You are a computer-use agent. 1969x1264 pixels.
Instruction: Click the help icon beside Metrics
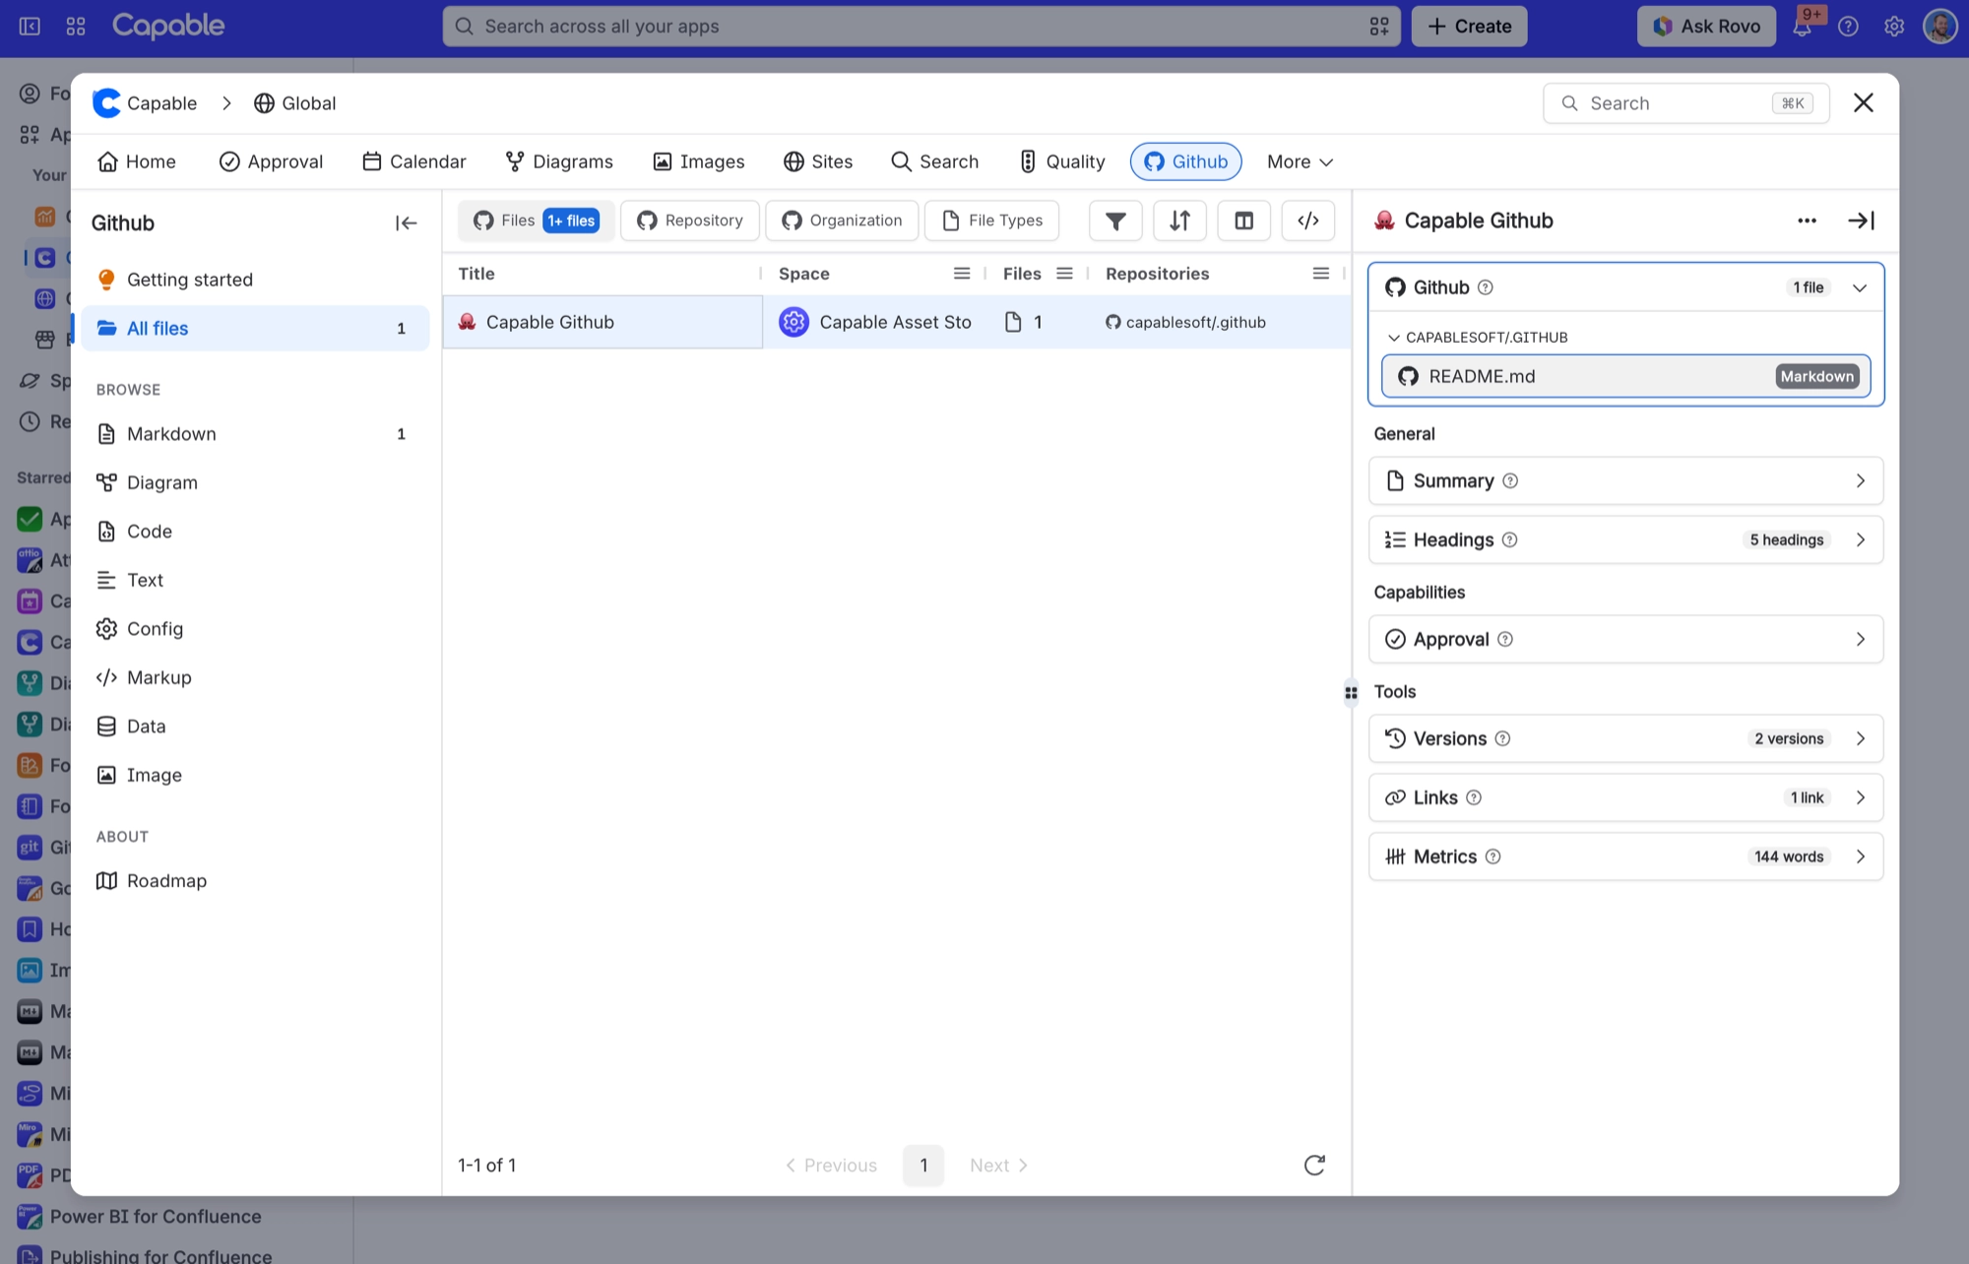pyautogui.click(x=1493, y=857)
